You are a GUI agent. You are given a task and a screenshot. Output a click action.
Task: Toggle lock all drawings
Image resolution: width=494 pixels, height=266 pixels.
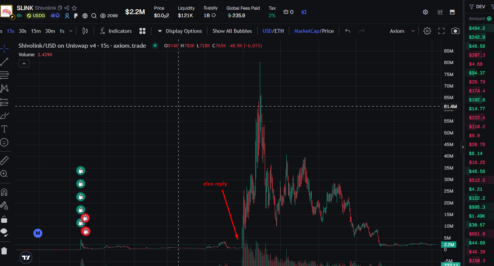click(4, 219)
